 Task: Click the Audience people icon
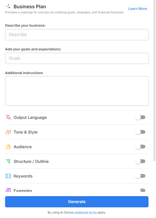[x=8, y=146]
